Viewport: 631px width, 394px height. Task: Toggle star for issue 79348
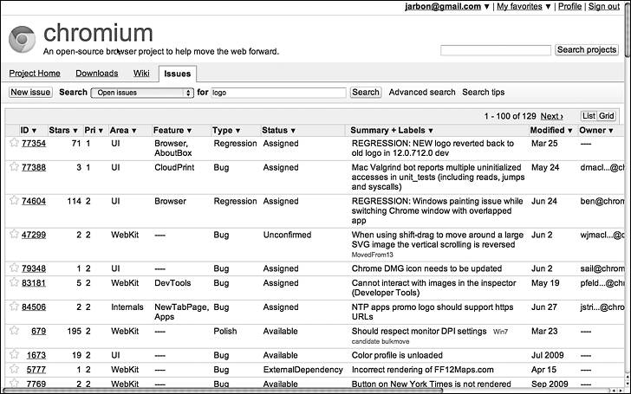(x=14, y=268)
